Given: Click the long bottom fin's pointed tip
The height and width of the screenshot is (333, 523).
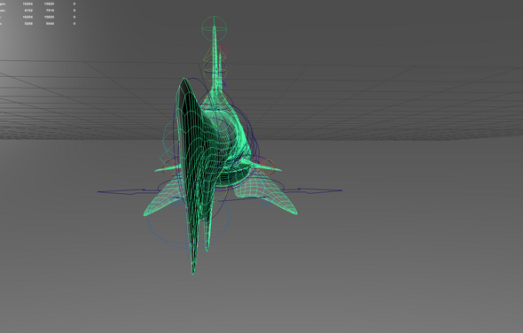Looking at the screenshot, I should (x=192, y=273).
